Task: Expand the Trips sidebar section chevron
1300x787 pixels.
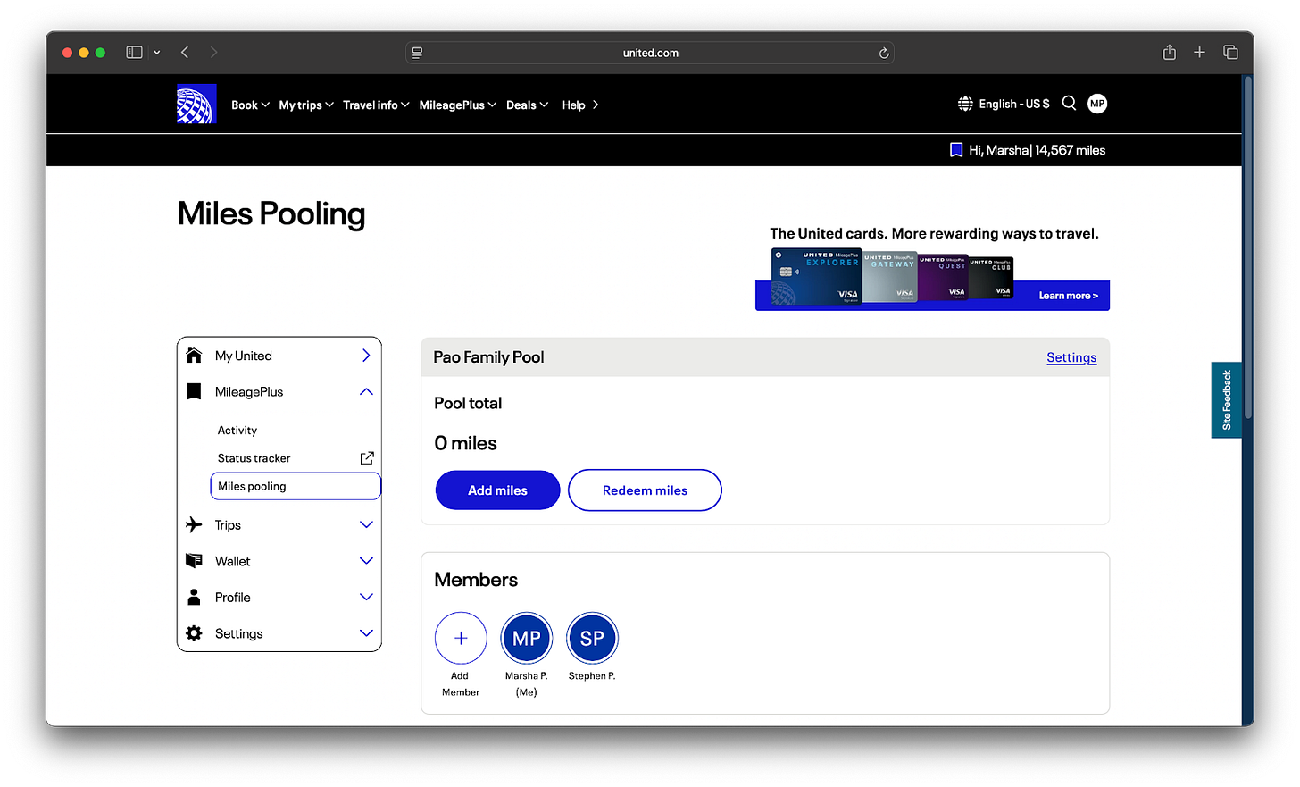Action: 366,524
